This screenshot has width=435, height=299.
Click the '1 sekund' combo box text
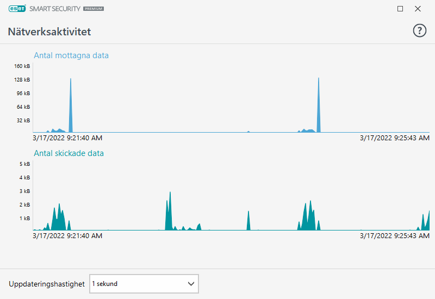(105, 284)
